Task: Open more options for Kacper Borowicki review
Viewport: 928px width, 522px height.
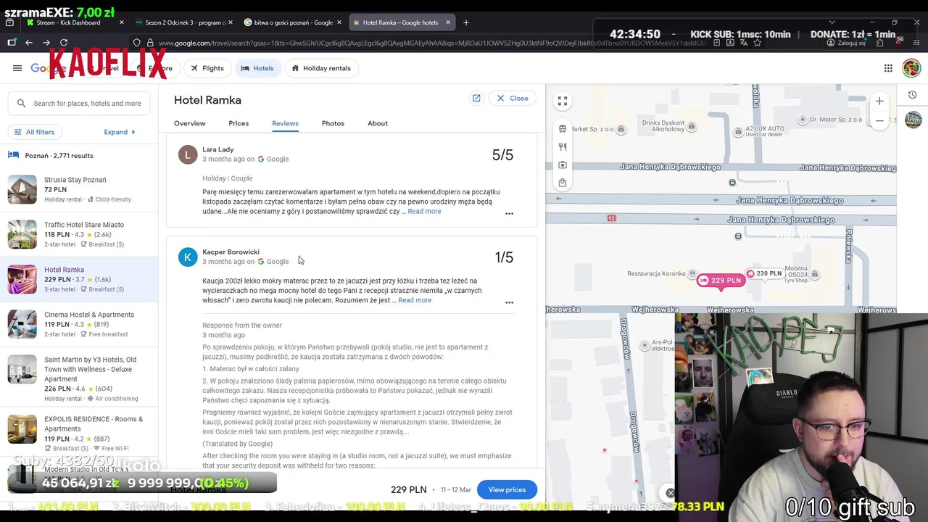Action: tap(509, 302)
